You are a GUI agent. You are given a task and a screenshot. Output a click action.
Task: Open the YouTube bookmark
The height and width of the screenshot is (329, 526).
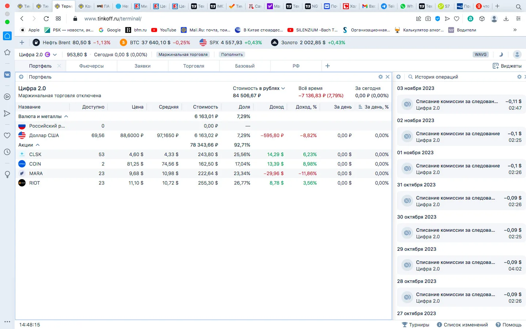[164, 30]
